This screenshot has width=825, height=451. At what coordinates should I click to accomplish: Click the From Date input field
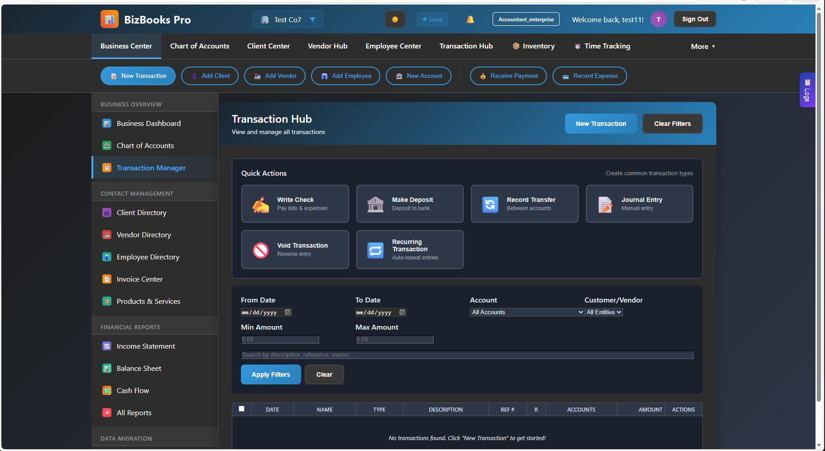[x=266, y=312]
